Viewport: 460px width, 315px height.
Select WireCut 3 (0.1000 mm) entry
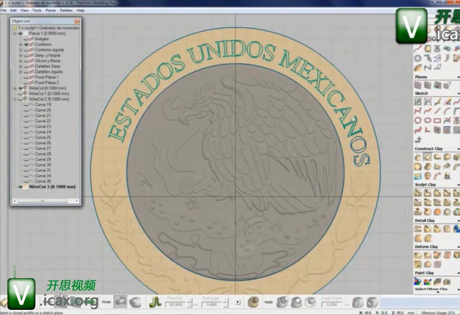tap(52, 187)
